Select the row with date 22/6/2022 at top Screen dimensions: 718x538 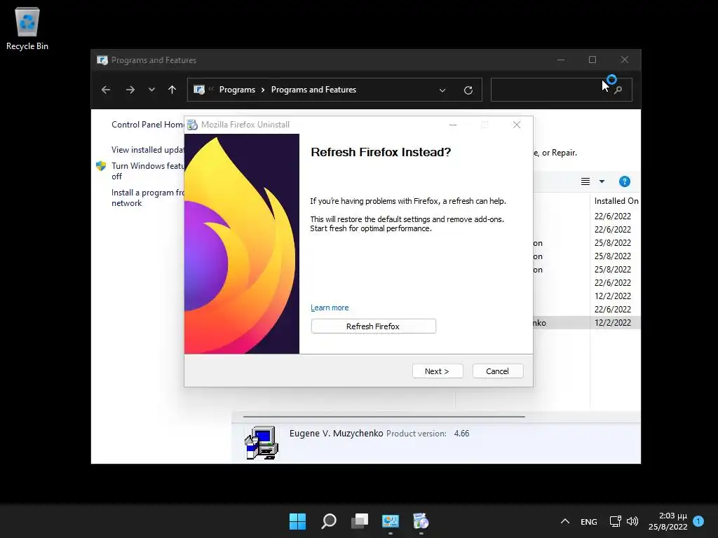587,216
